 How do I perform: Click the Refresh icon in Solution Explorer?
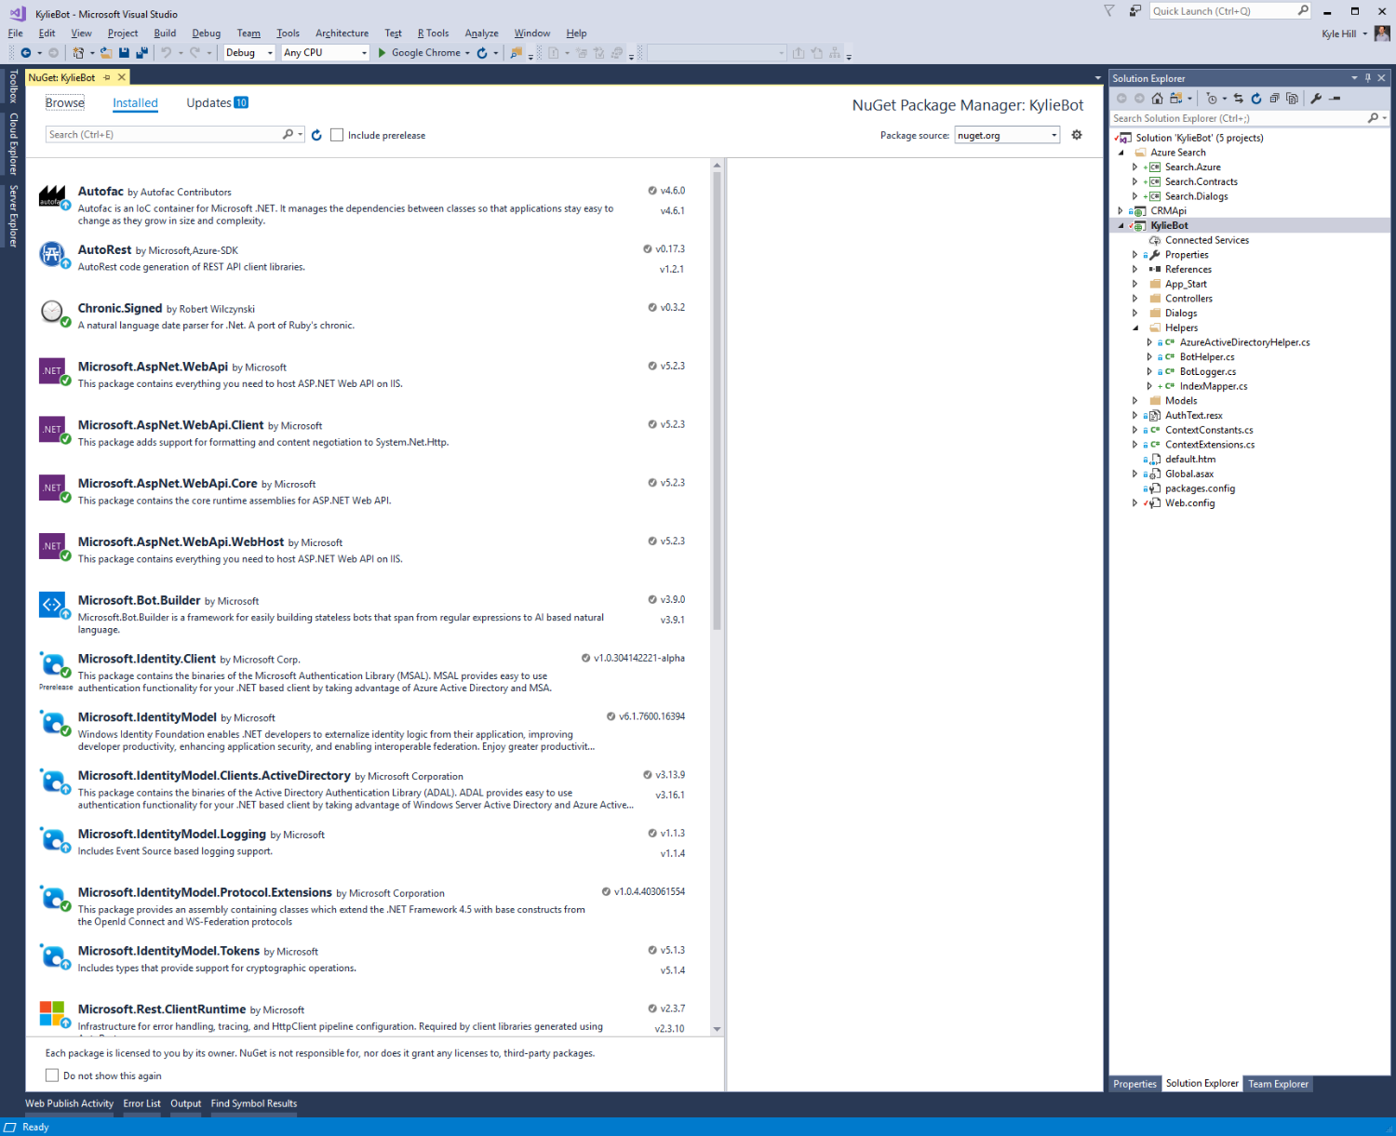point(1256,99)
